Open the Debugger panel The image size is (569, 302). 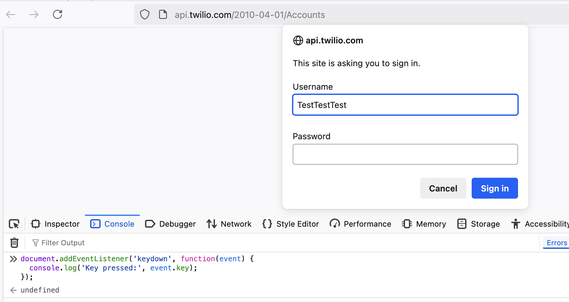click(170, 224)
